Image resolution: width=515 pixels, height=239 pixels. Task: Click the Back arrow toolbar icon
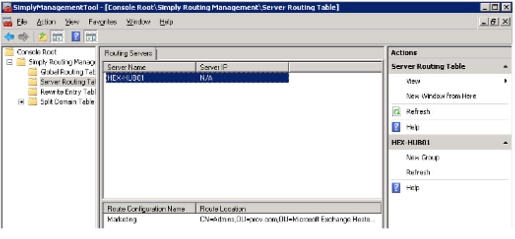point(9,37)
